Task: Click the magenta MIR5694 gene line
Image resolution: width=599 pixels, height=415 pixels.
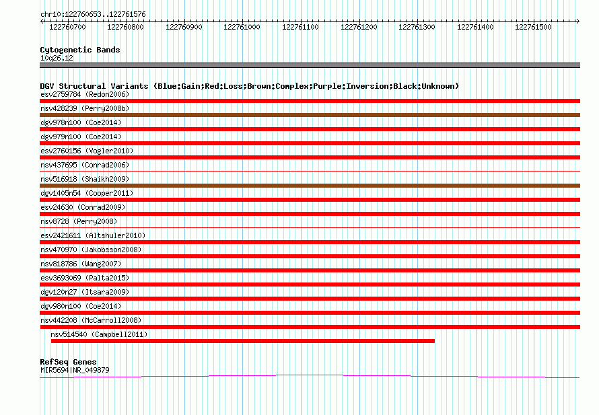Action: pos(310,377)
